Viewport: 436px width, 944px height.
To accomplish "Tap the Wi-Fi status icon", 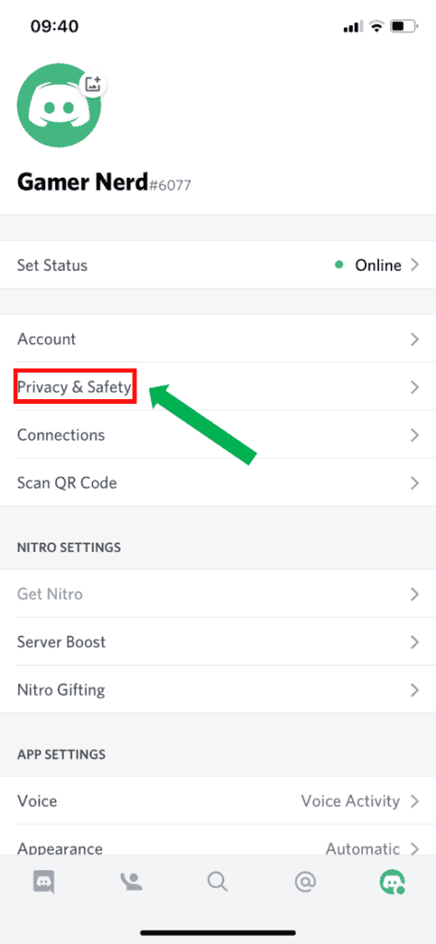I will point(377,27).
